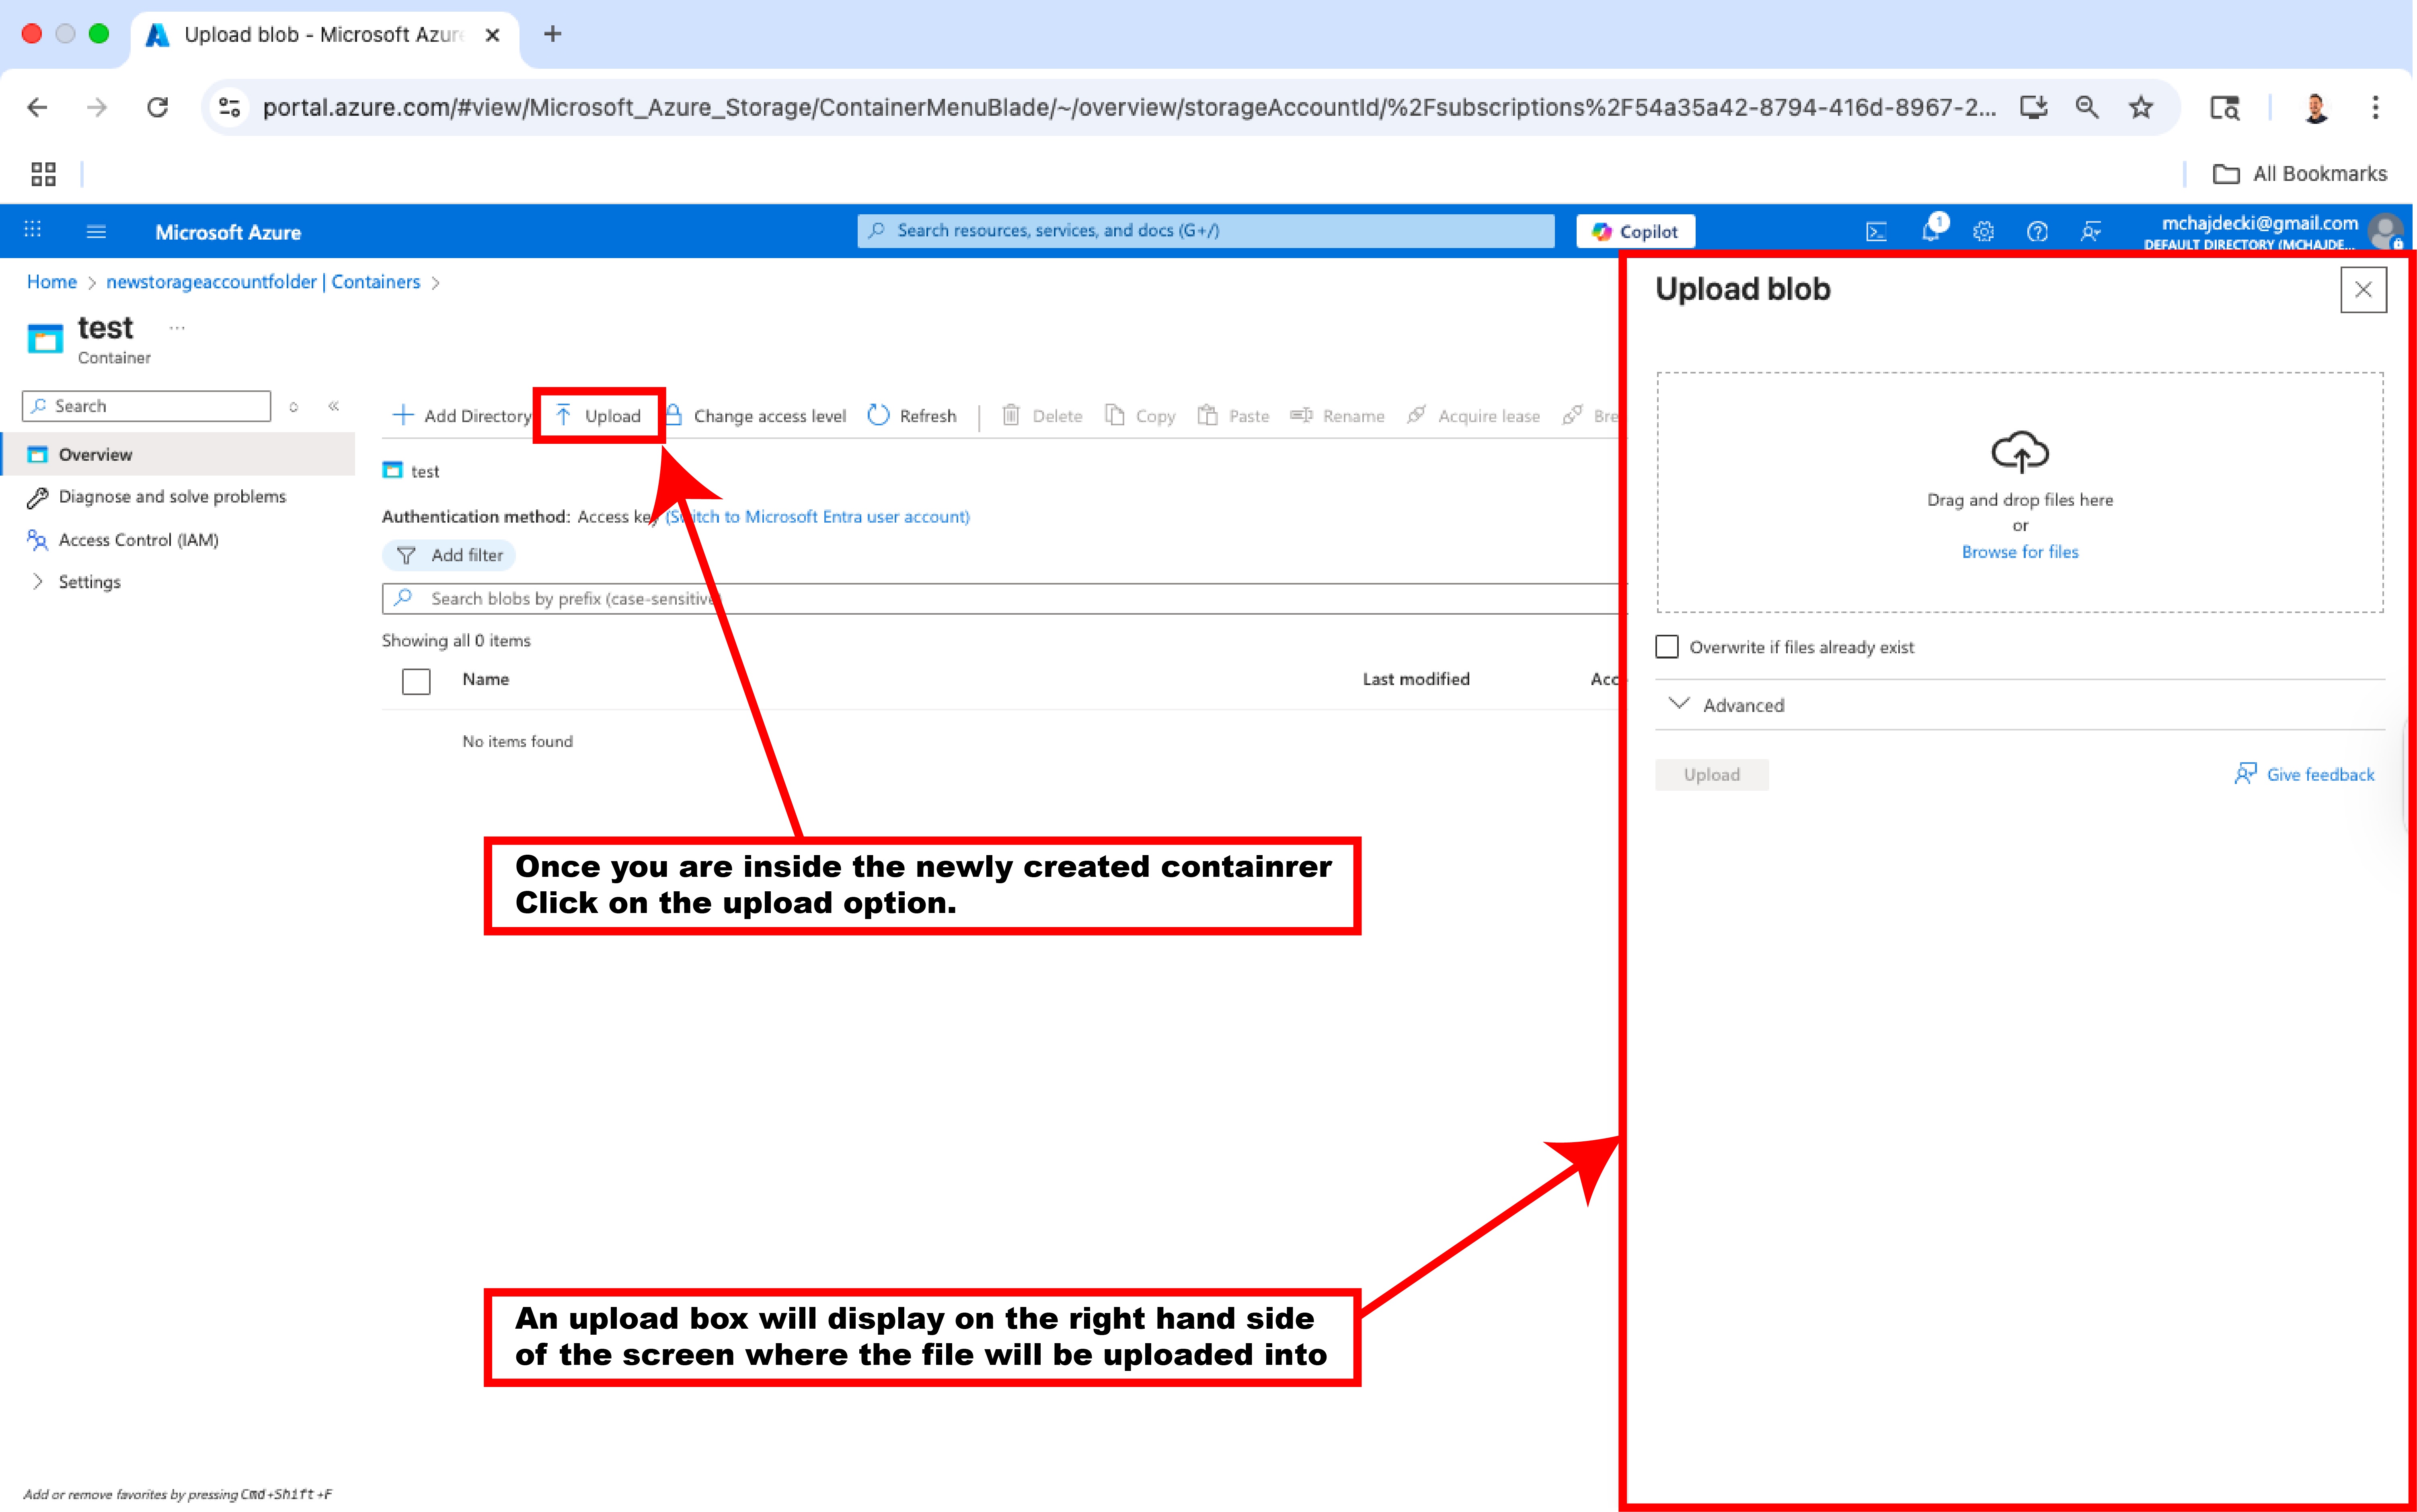This screenshot has height=1512, width=2417.
Task: Click the disabled Upload button in panel
Action: click(1712, 775)
